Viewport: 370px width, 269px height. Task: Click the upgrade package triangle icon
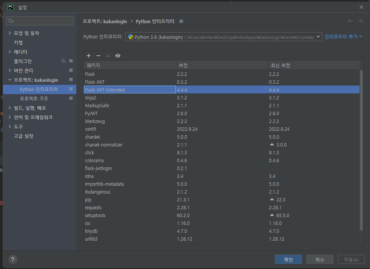click(x=108, y=56)
